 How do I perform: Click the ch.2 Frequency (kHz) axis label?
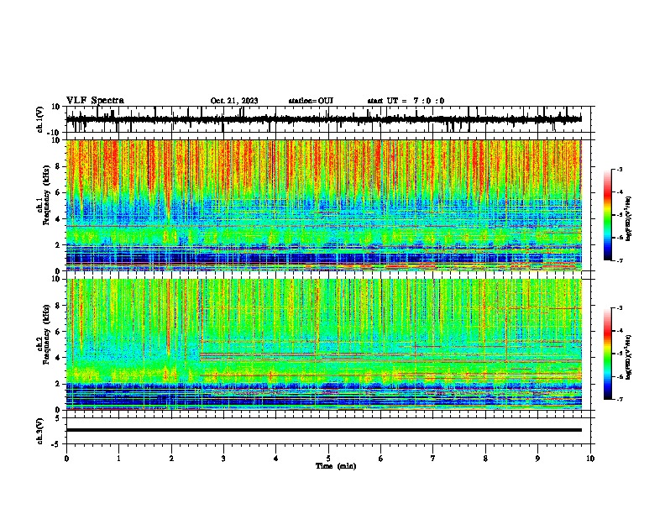(x=44, y=334)
